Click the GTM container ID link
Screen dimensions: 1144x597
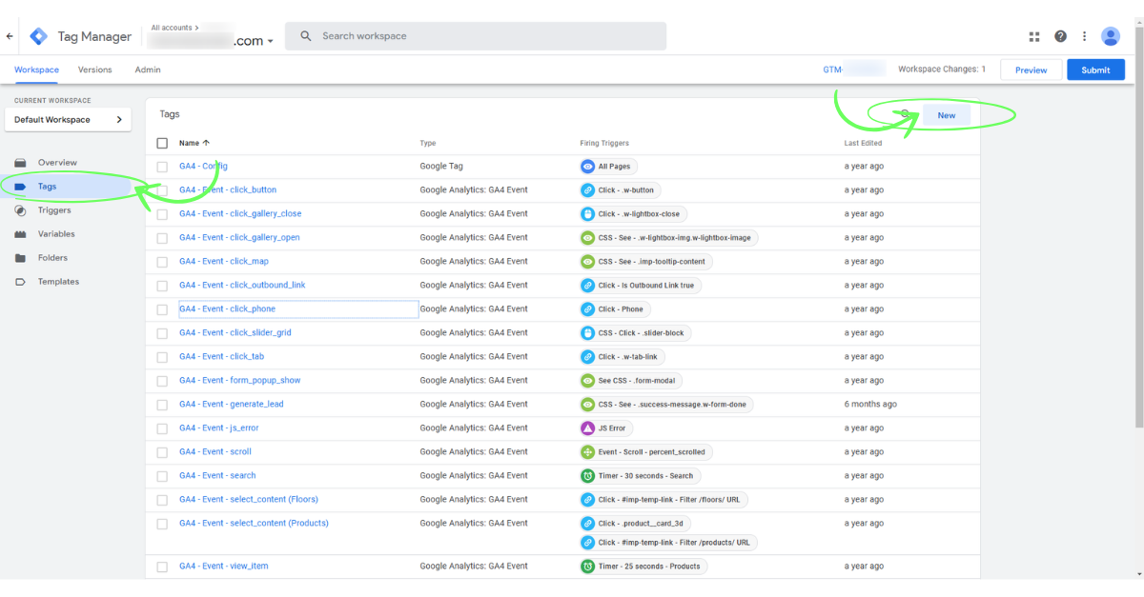(854, 70)
